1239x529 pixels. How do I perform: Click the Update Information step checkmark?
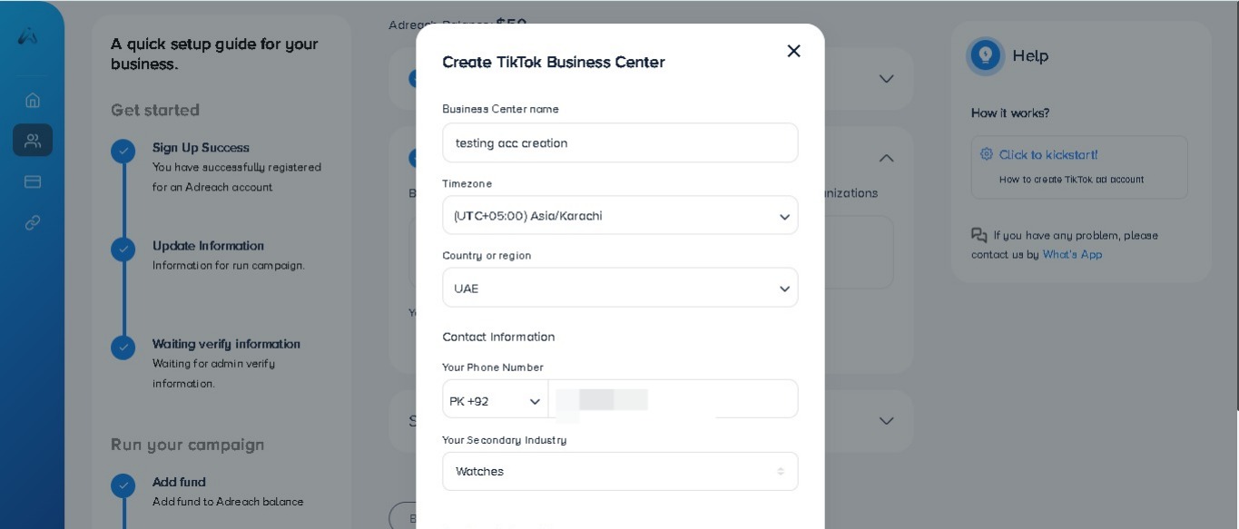click(x=123, y=249)
